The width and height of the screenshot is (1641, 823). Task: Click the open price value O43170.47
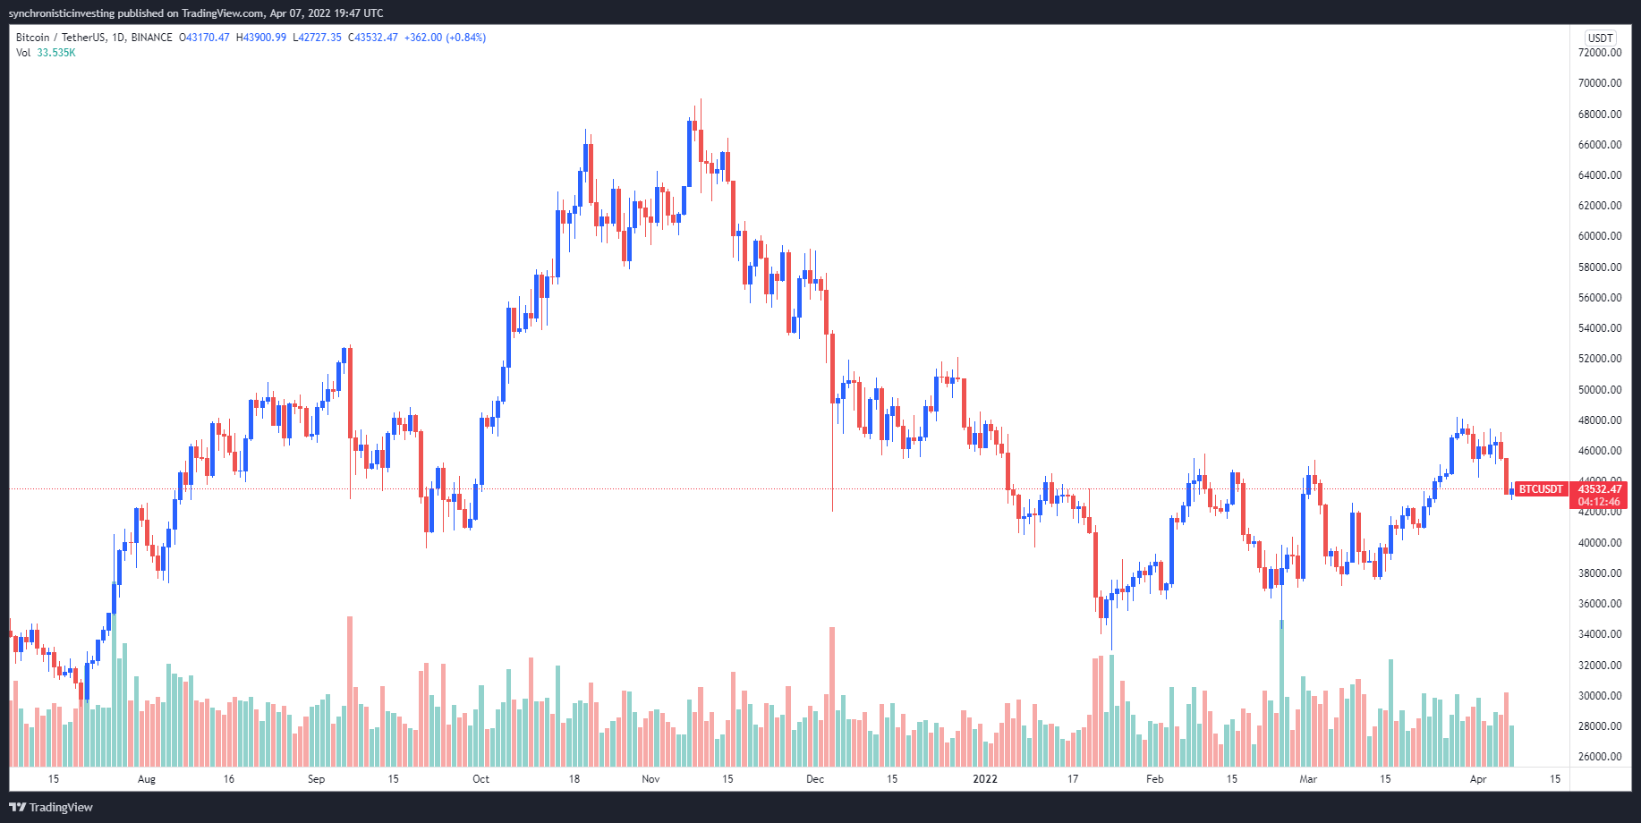tap(204, 38)
